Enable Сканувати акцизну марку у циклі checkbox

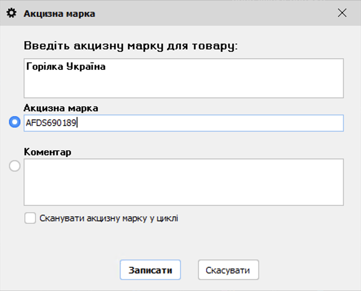coord(30,218)
